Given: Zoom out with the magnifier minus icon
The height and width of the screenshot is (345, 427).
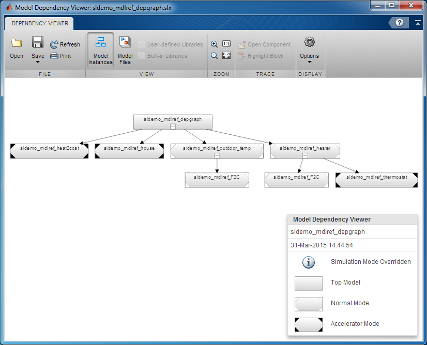Looking at the screenshot, I should point(215,55).
